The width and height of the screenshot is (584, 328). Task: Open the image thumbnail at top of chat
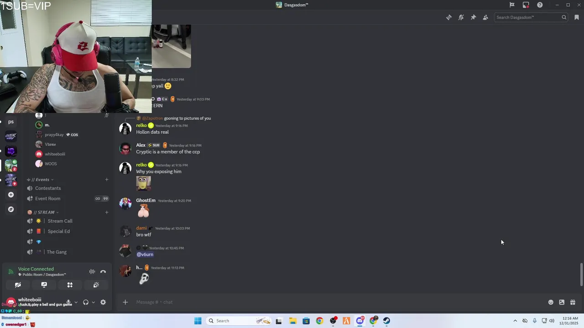171,46
